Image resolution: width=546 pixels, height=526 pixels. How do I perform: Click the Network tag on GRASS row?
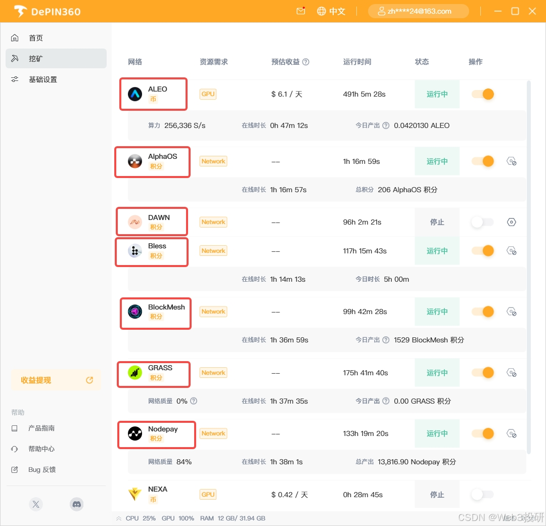tap(213, 373)
